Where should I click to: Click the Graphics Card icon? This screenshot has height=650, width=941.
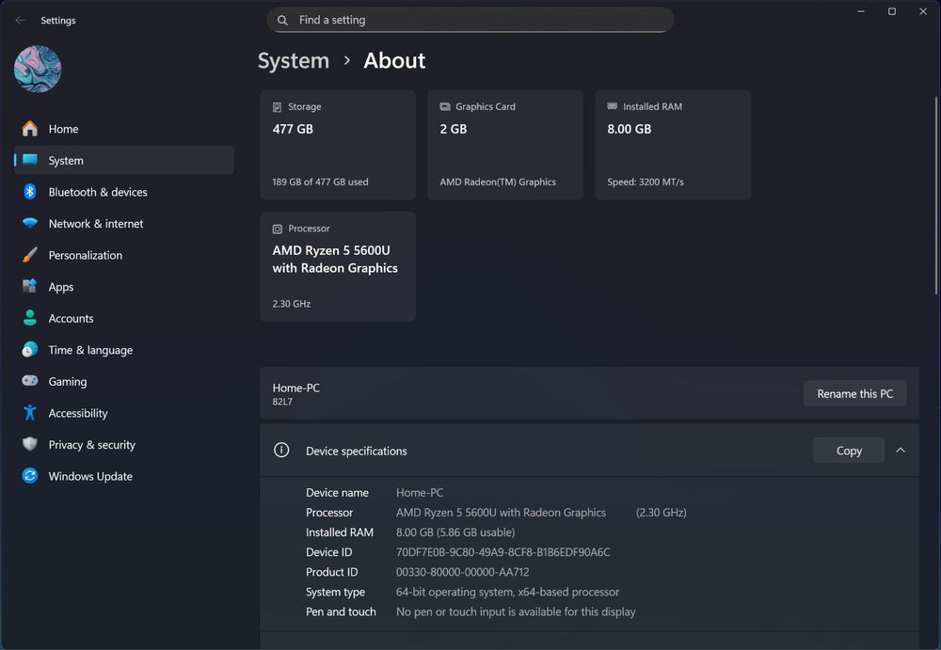pyautogui.click(x=445, y=106)
